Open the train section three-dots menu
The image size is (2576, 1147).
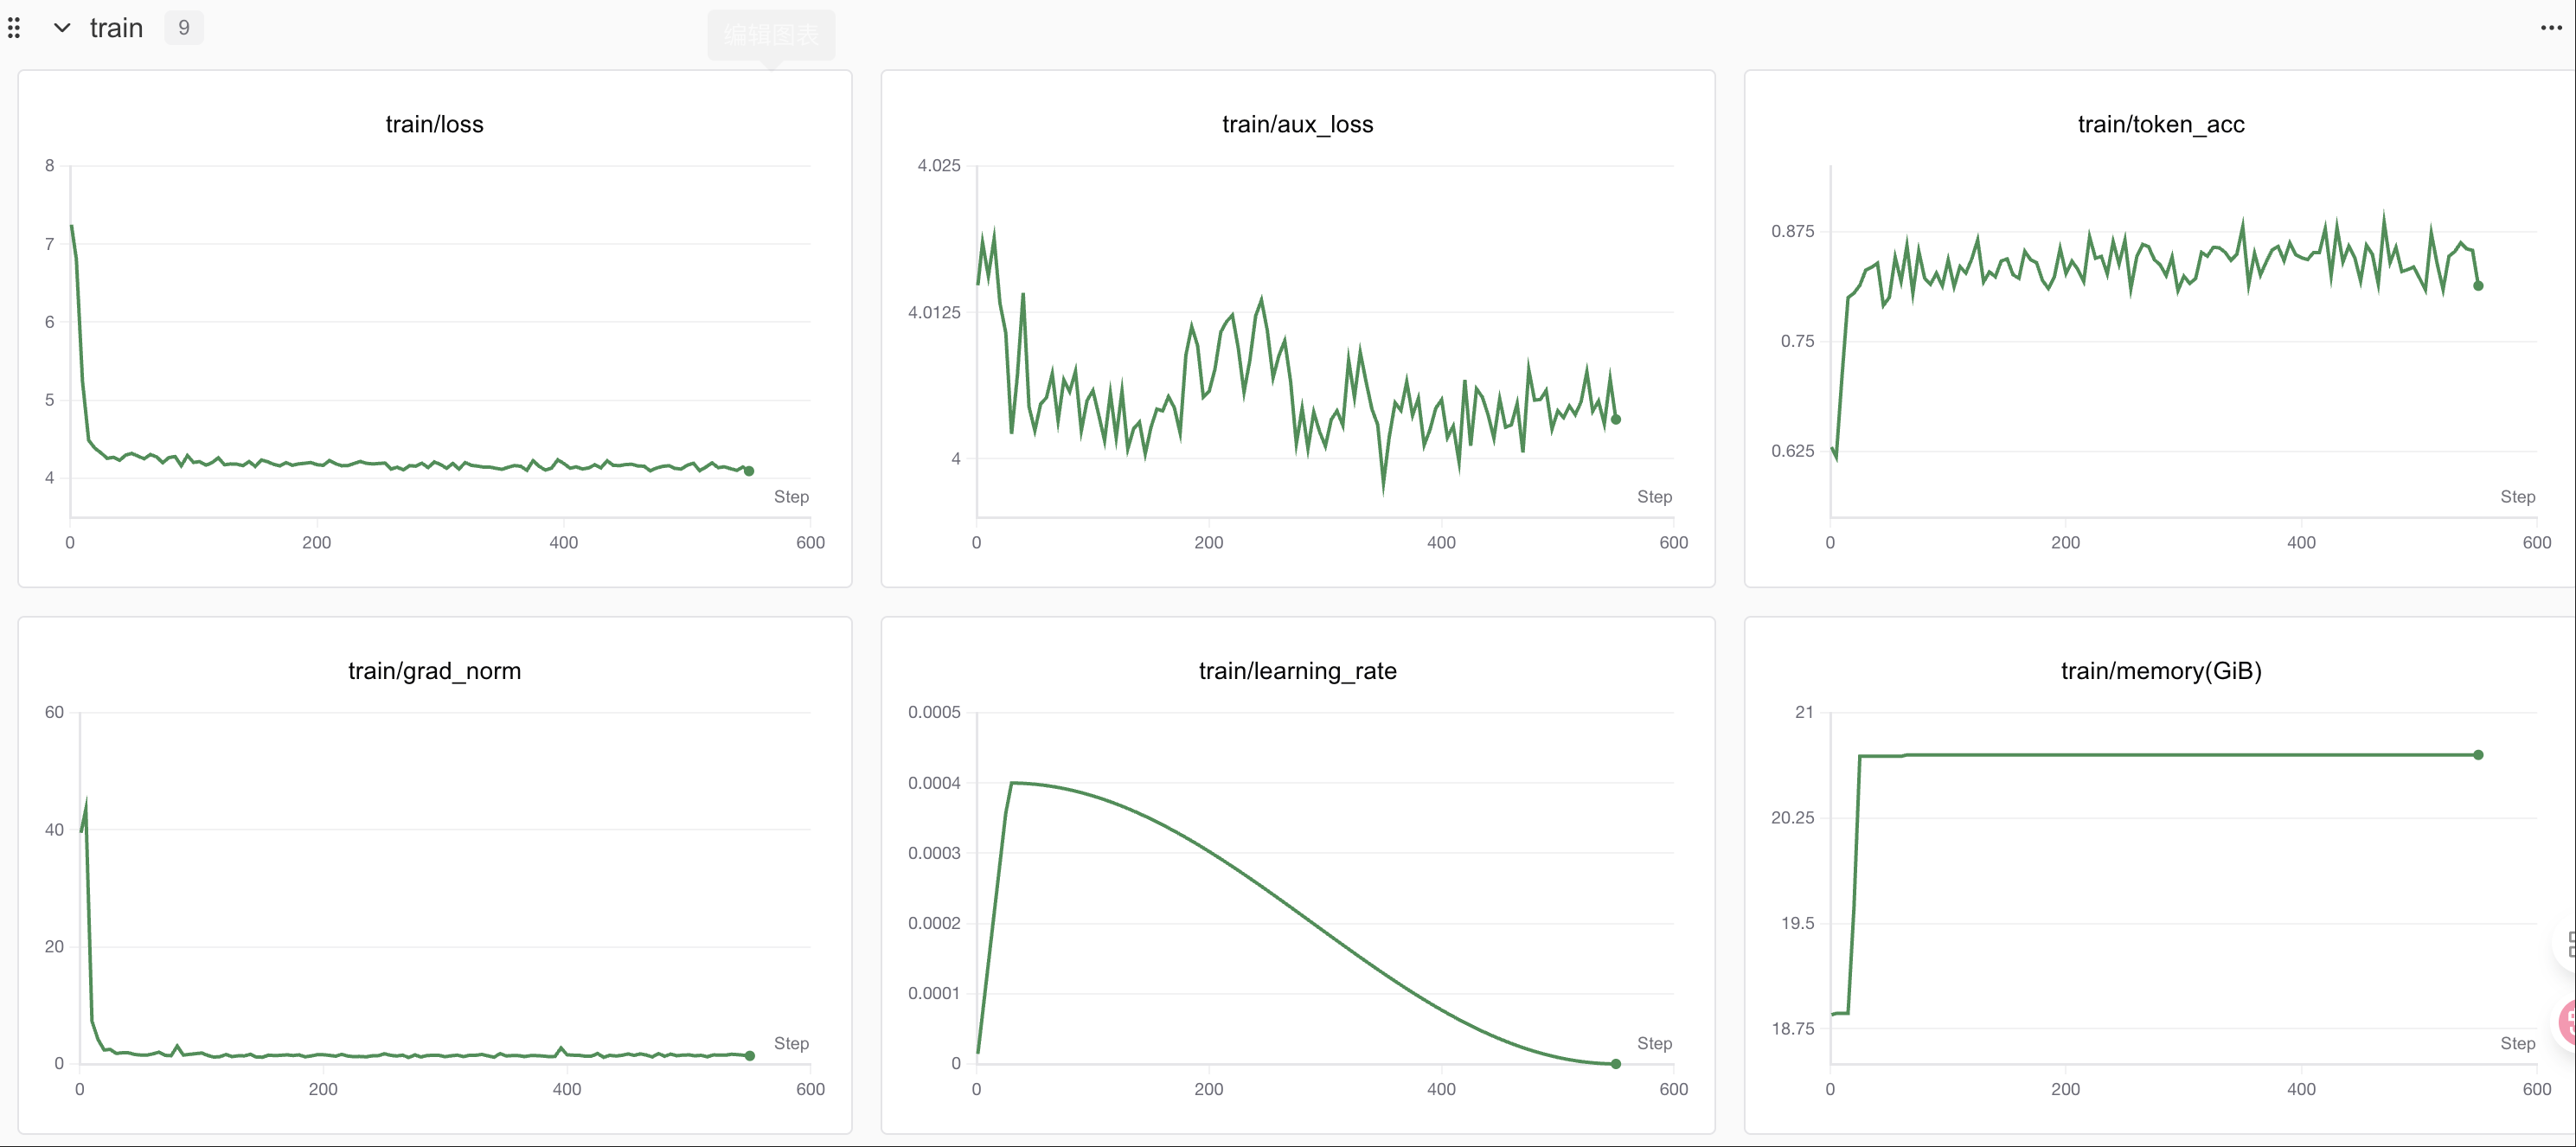coord(2551,28)
